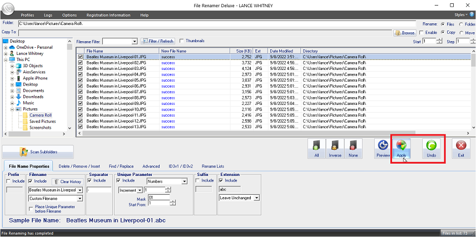Click the Browse folder button
This screenshot has height=237, width=476.
pyautogui.click(x=405, y=33)
